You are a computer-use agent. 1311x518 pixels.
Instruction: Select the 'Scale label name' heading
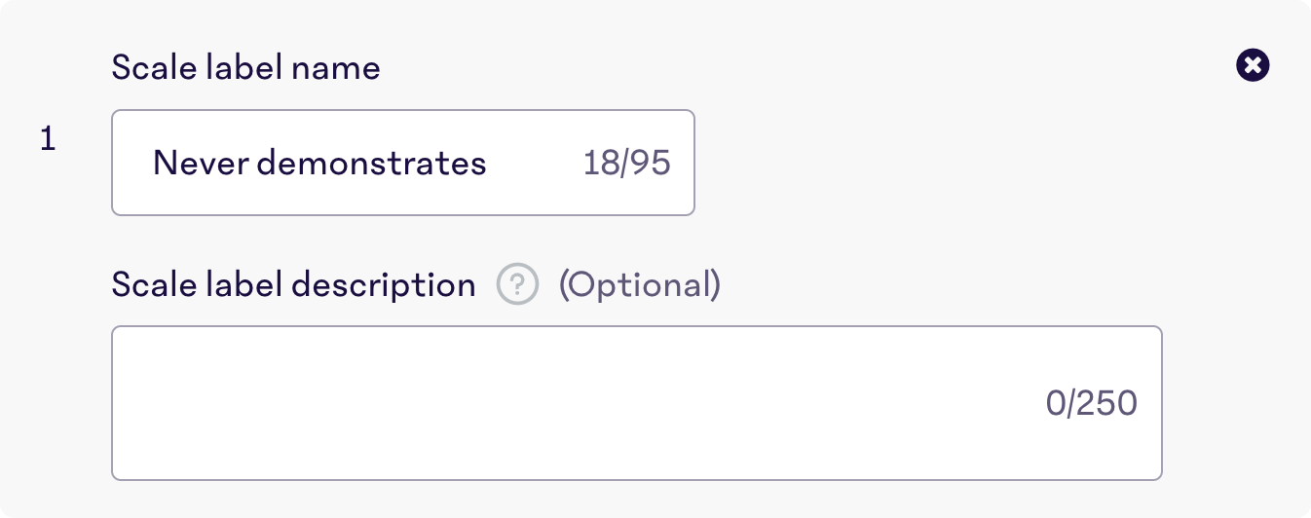tap(245, 68)
